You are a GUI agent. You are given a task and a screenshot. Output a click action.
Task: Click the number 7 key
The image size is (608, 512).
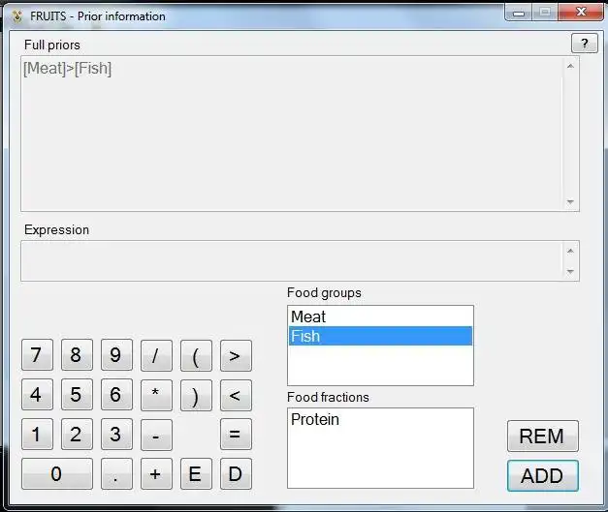(x=37, y=355)
